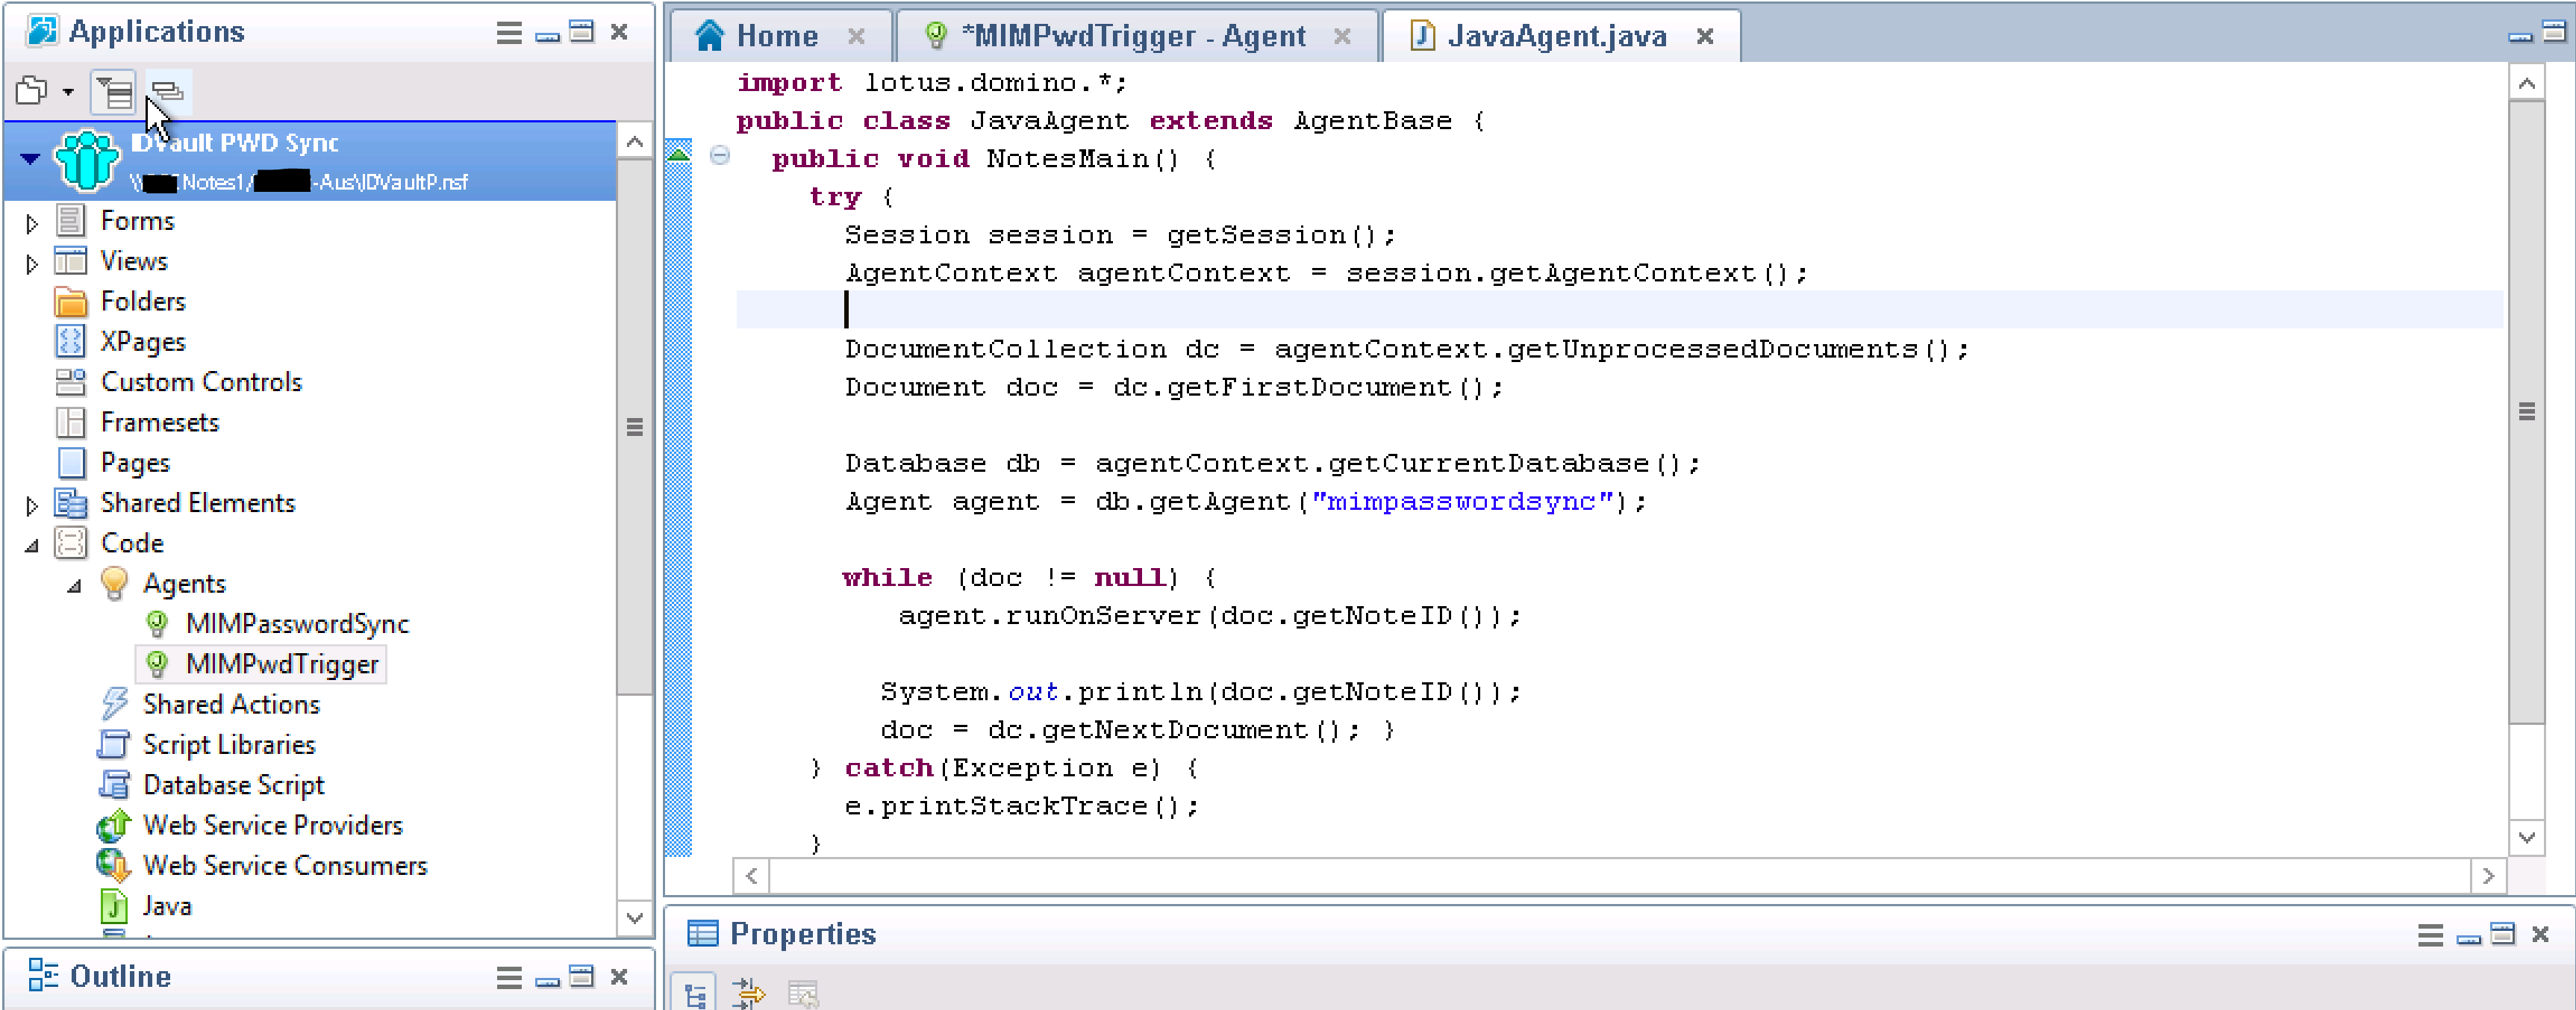The height and width of the screenshot is (1010, 2576).
Task: Click the Web Service Consumers icon
Action: 115,866
